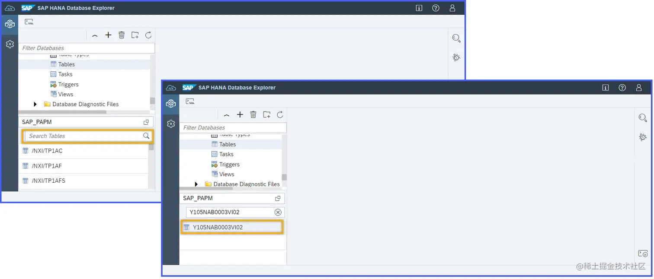Click search magnifier in Search Tables field

click(x=146, y=136)
